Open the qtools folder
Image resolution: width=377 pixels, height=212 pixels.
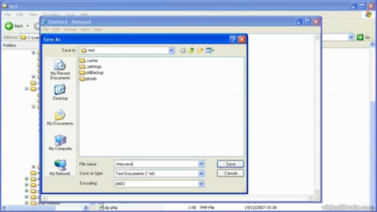[88, 79]
